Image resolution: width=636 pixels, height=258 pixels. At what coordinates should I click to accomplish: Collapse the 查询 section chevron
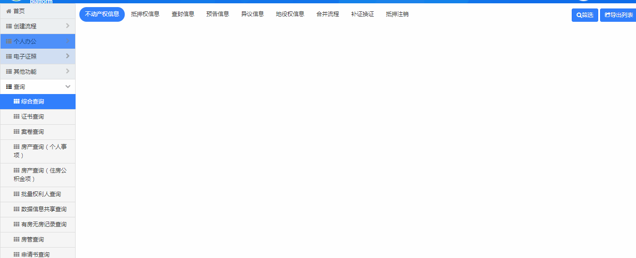click(x=68, y=86)
